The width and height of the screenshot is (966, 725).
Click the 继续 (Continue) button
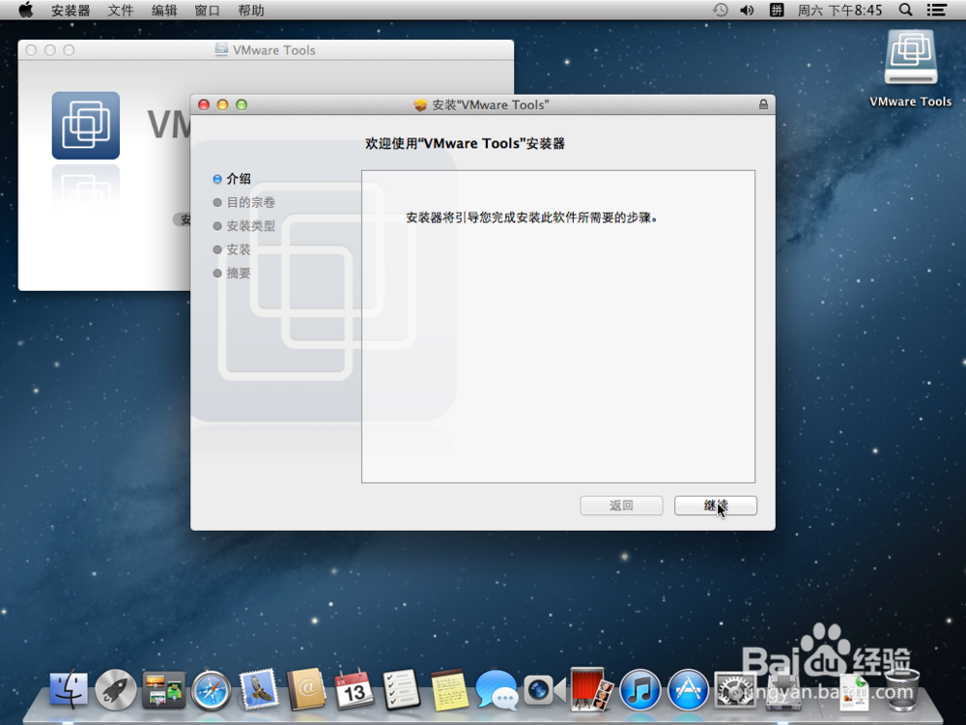715,506
